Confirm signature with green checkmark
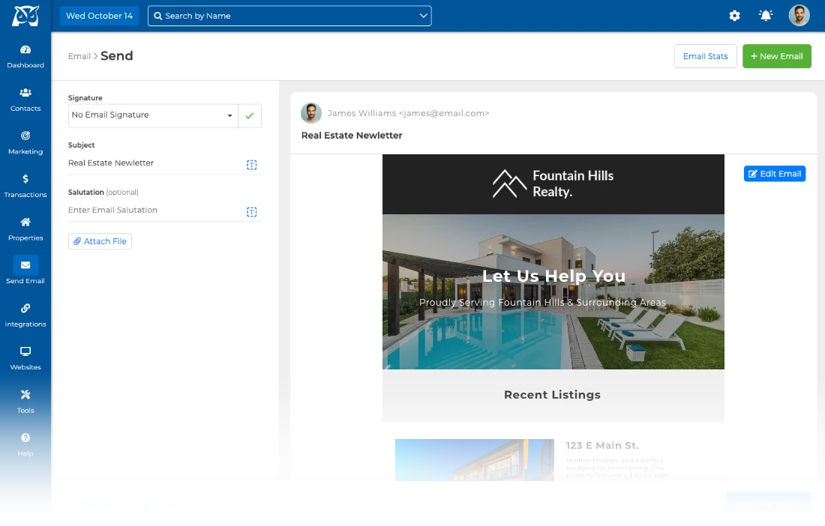825x526 pixels. [x=250, y=115]
